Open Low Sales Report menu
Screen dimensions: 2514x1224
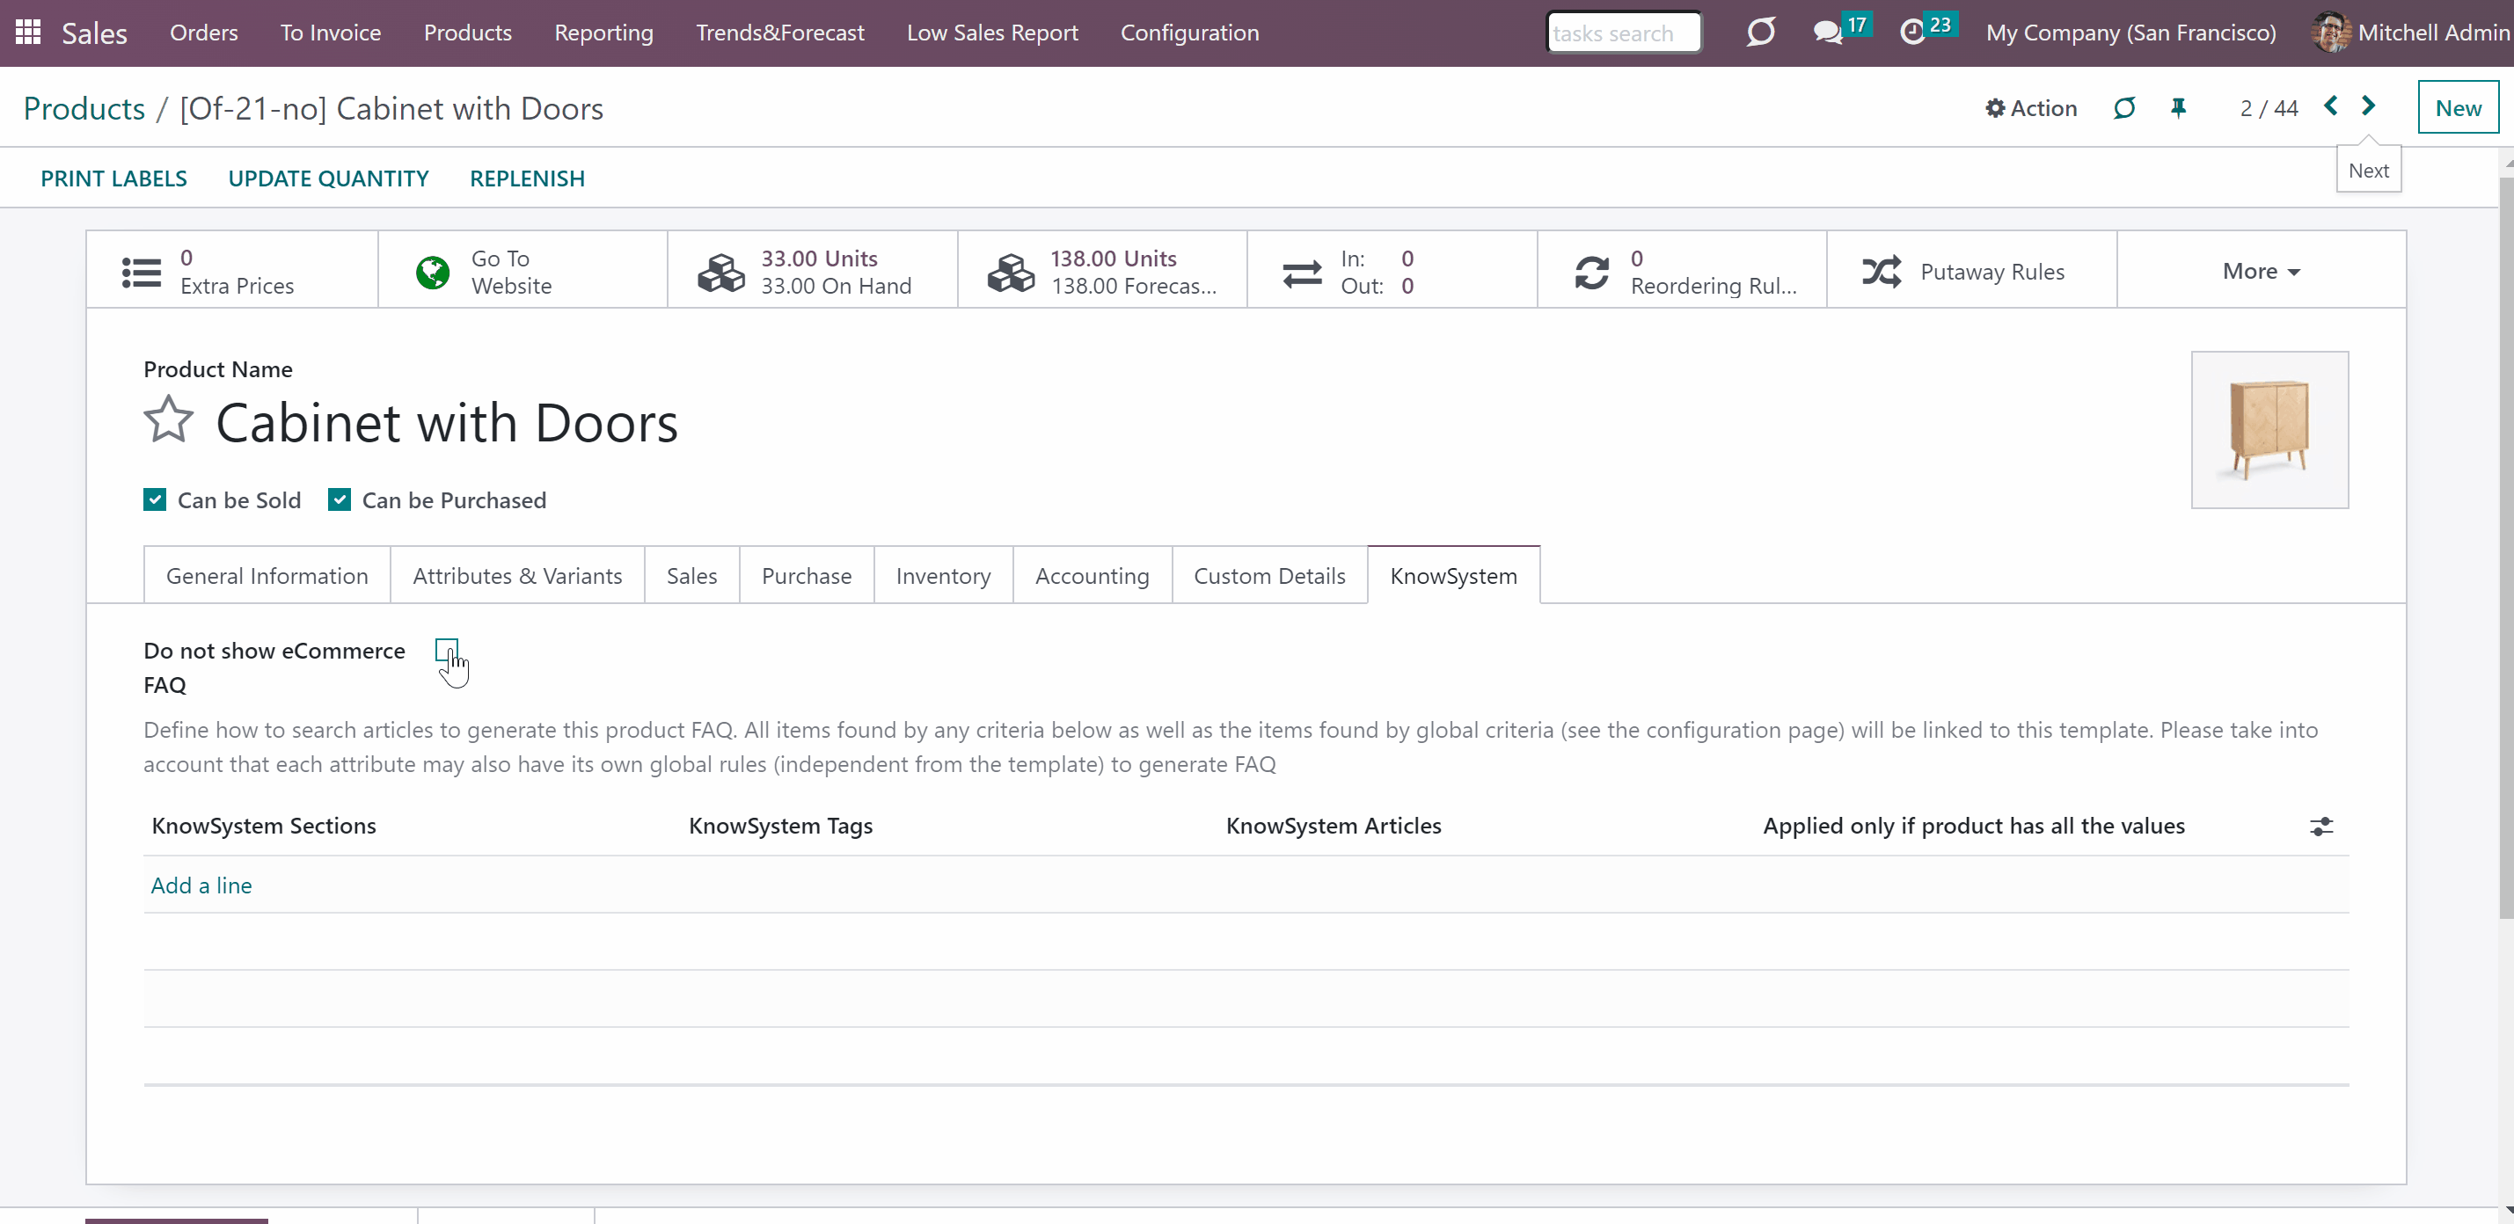[x=992, y=33]
